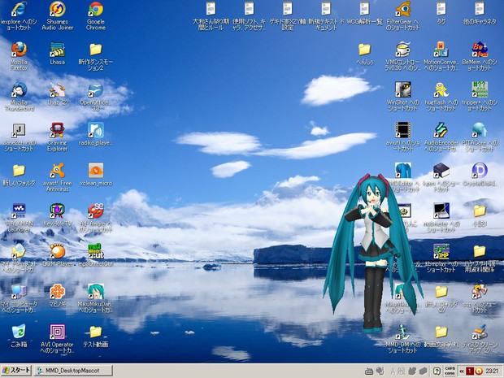The width and height of the screenshot is (504, 378).
Task: Click the GOM Player desktop icon
Action: coord(57,250)
